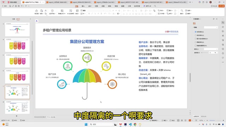
Task: Click the Format Painter icon
Action: click(x=36, y=11)
